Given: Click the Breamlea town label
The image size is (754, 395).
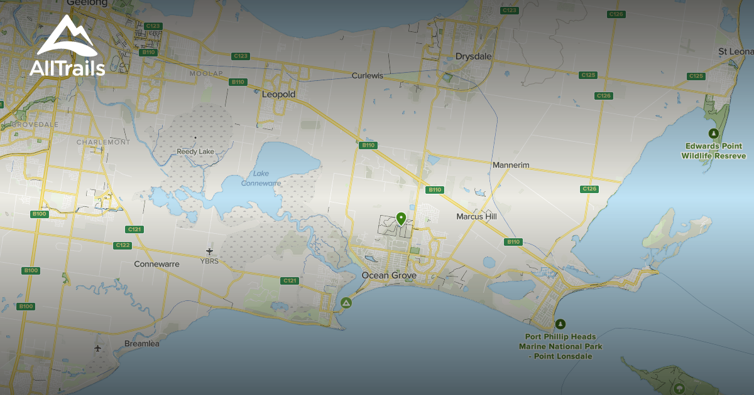Looking at the screenshot, I should 141,344.
